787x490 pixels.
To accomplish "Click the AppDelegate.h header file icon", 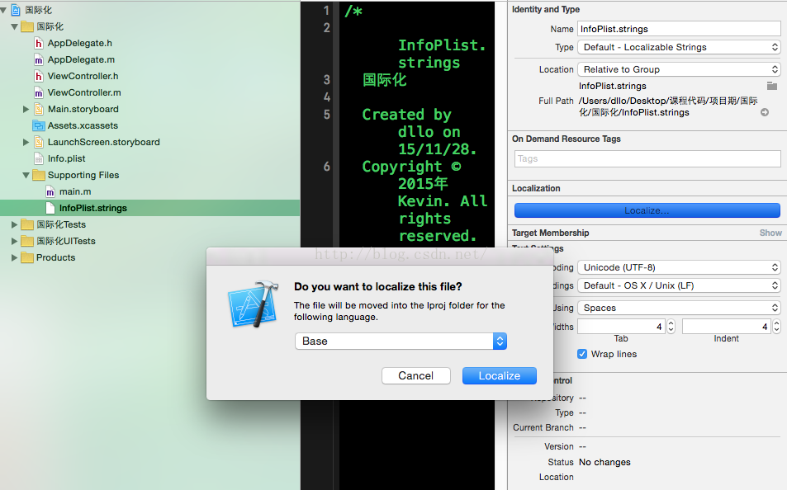I will 39,44.
